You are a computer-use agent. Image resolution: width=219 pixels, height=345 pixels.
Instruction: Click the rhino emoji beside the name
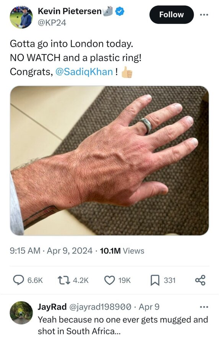[x=107, y=11]
